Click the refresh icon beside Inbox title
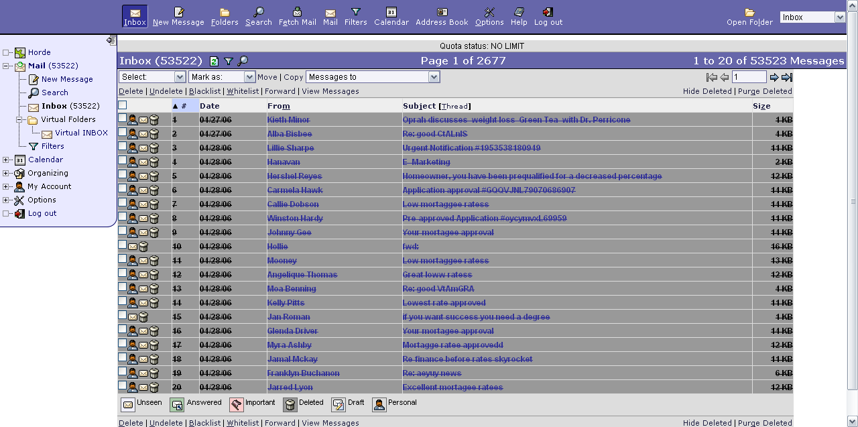This screenshot has height=427, width=858. [214, 61]
